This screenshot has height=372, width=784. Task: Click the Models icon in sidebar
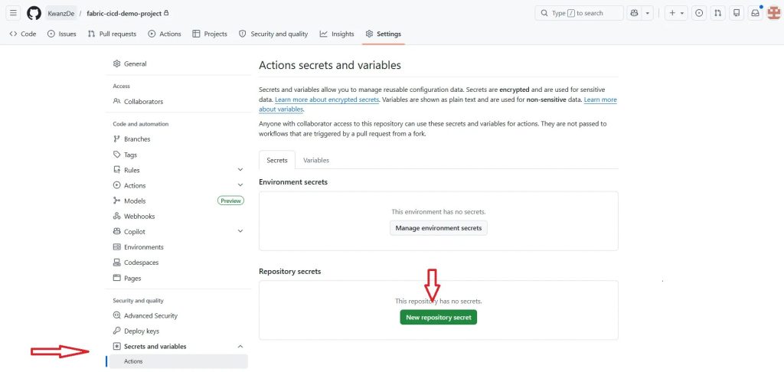(x=117, y=201)
